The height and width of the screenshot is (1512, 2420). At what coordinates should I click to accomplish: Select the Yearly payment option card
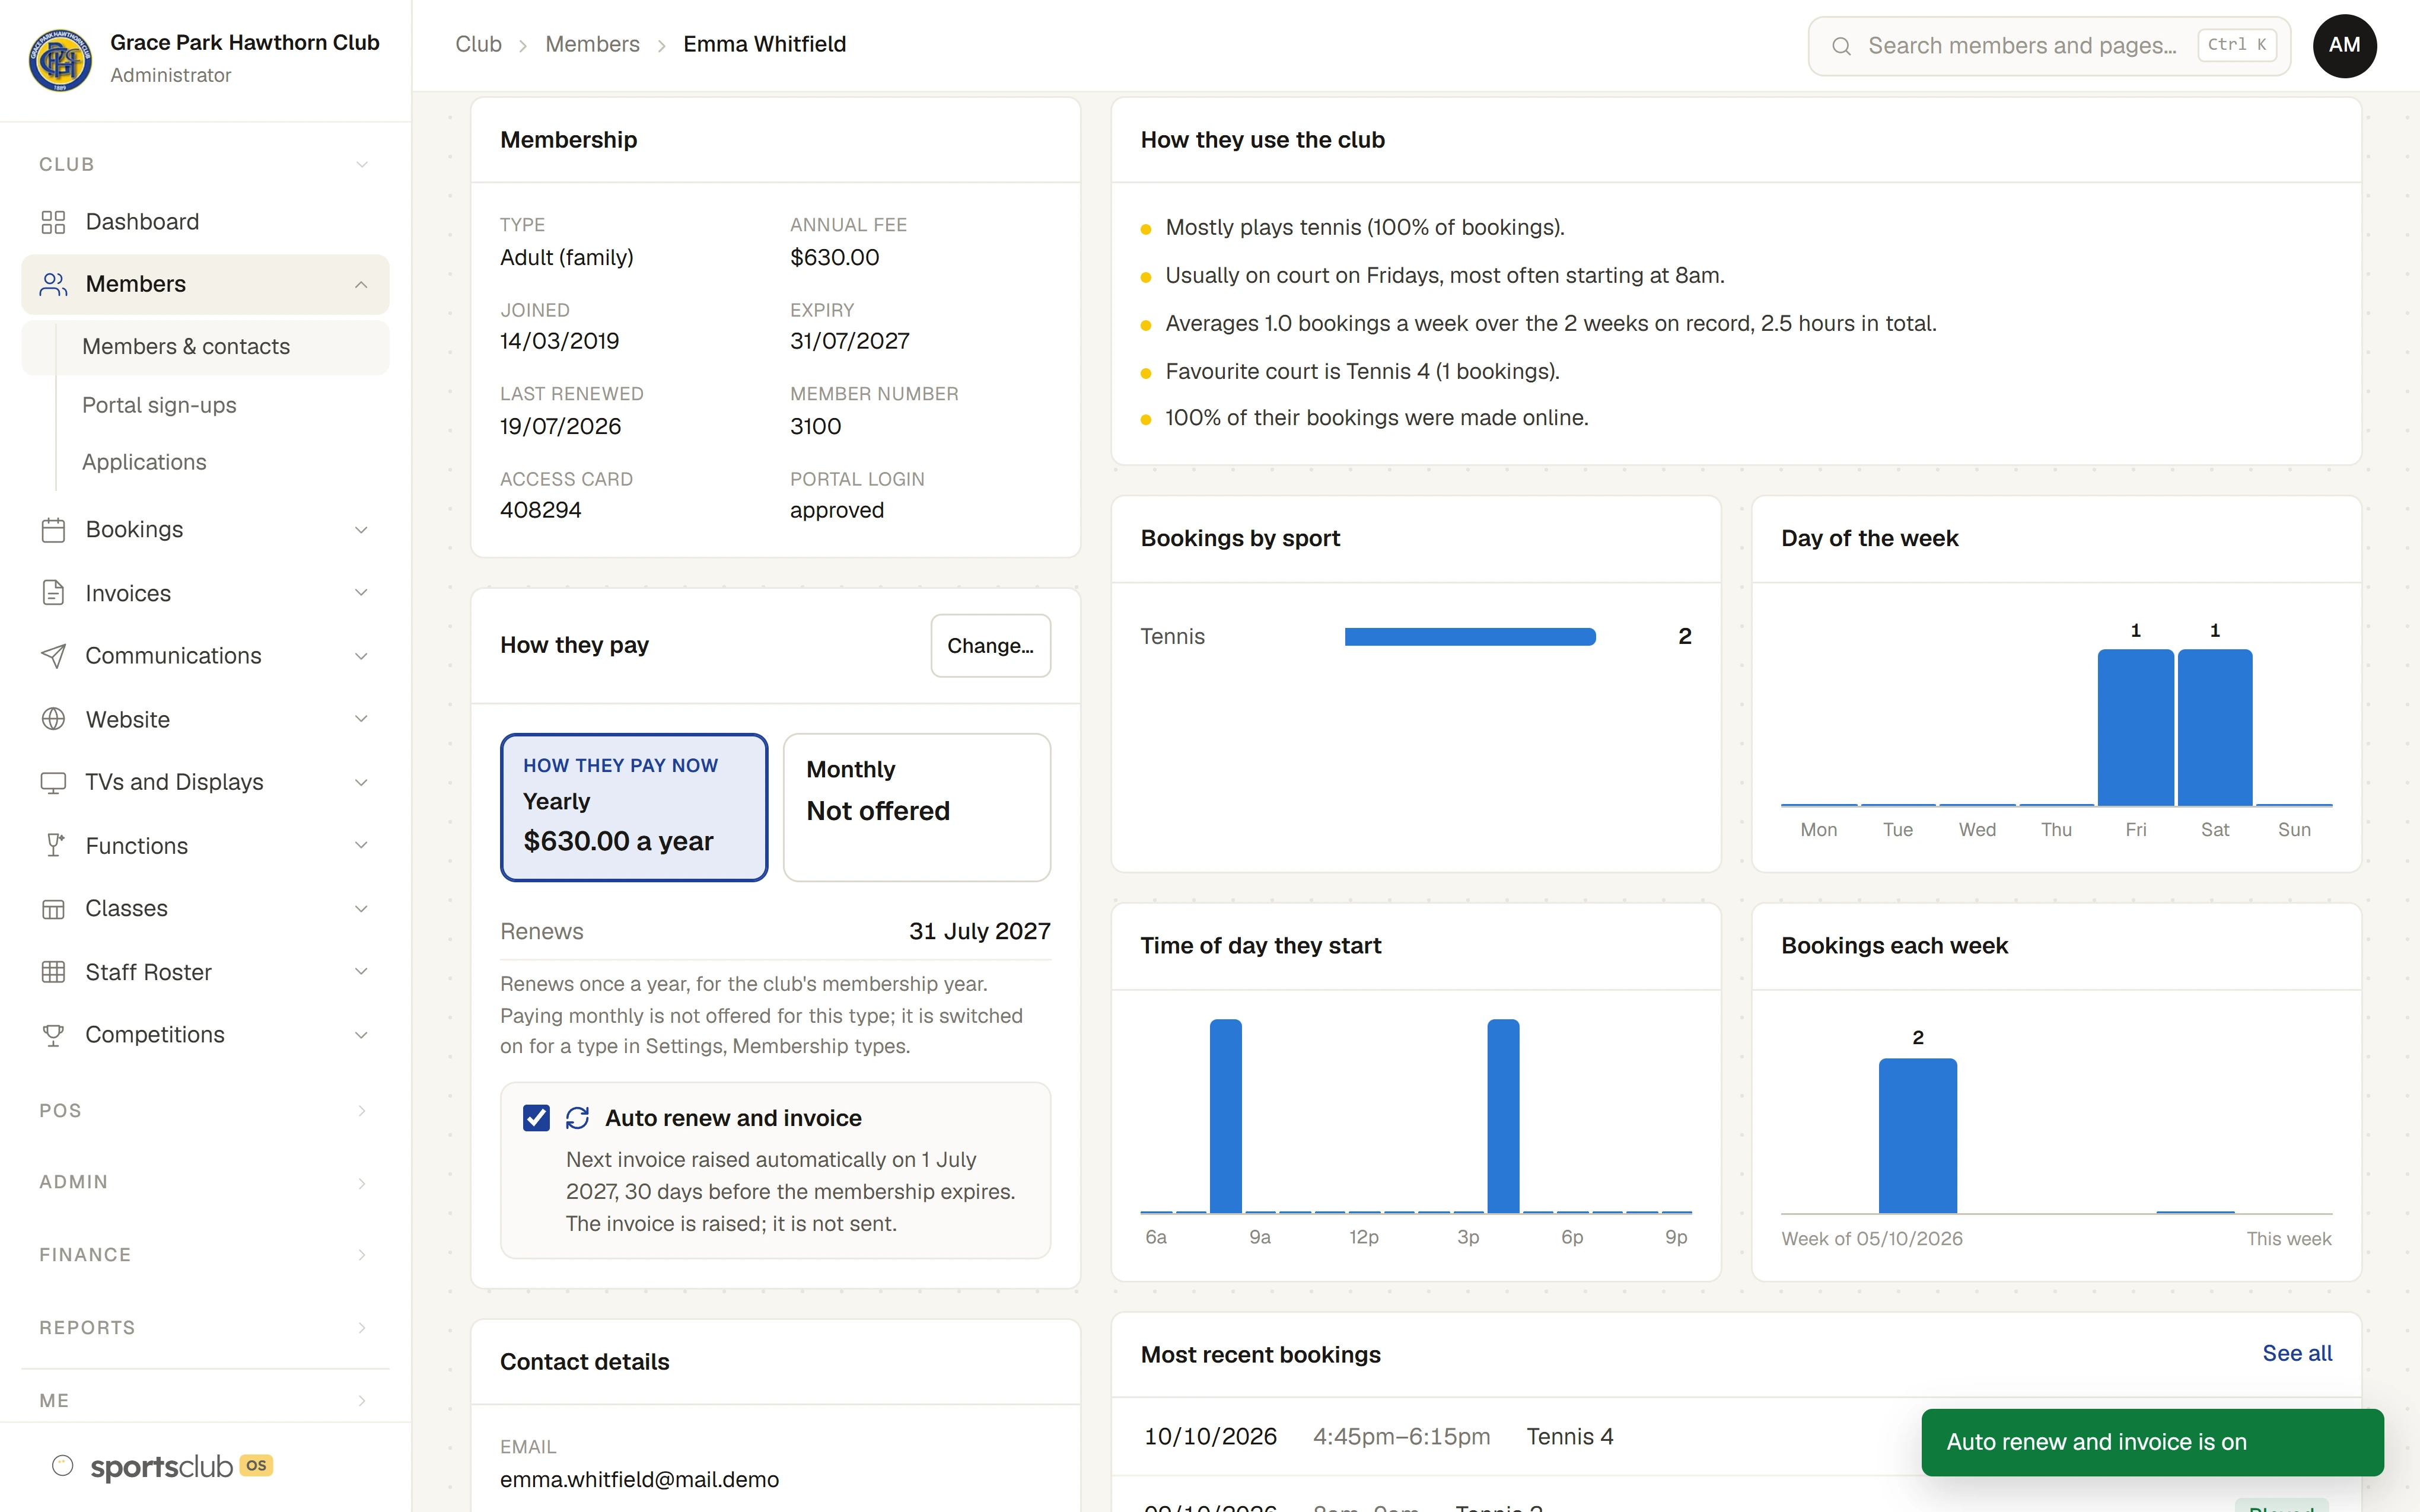[x=634, y=808]
